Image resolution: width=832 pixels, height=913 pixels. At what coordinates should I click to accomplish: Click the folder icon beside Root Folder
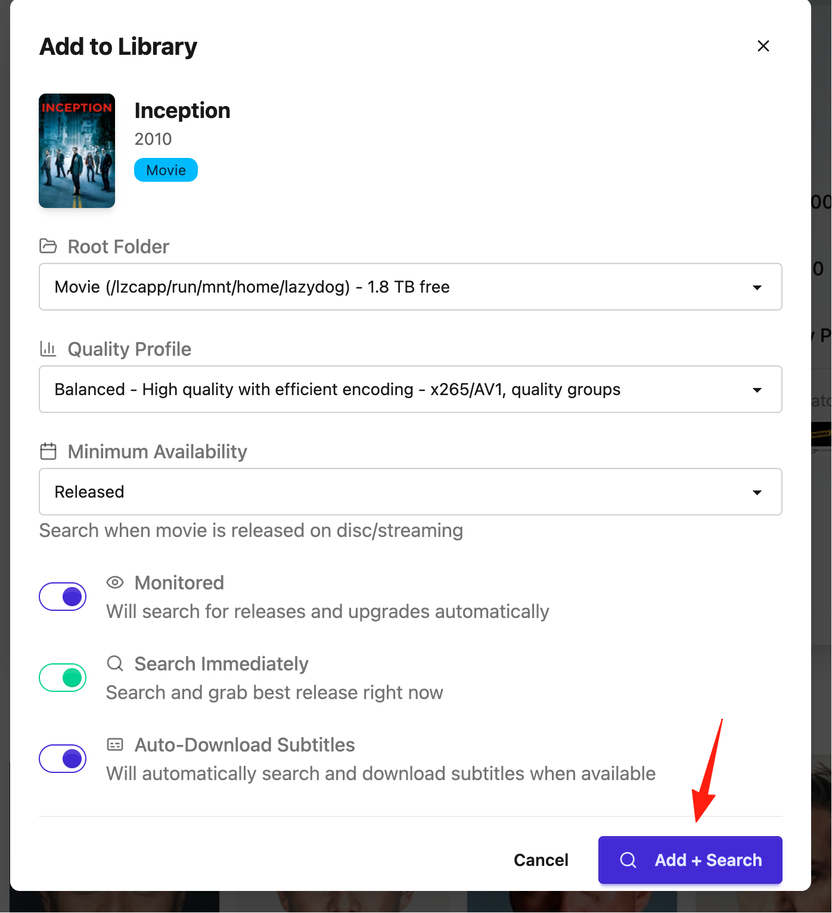(48, 246)
